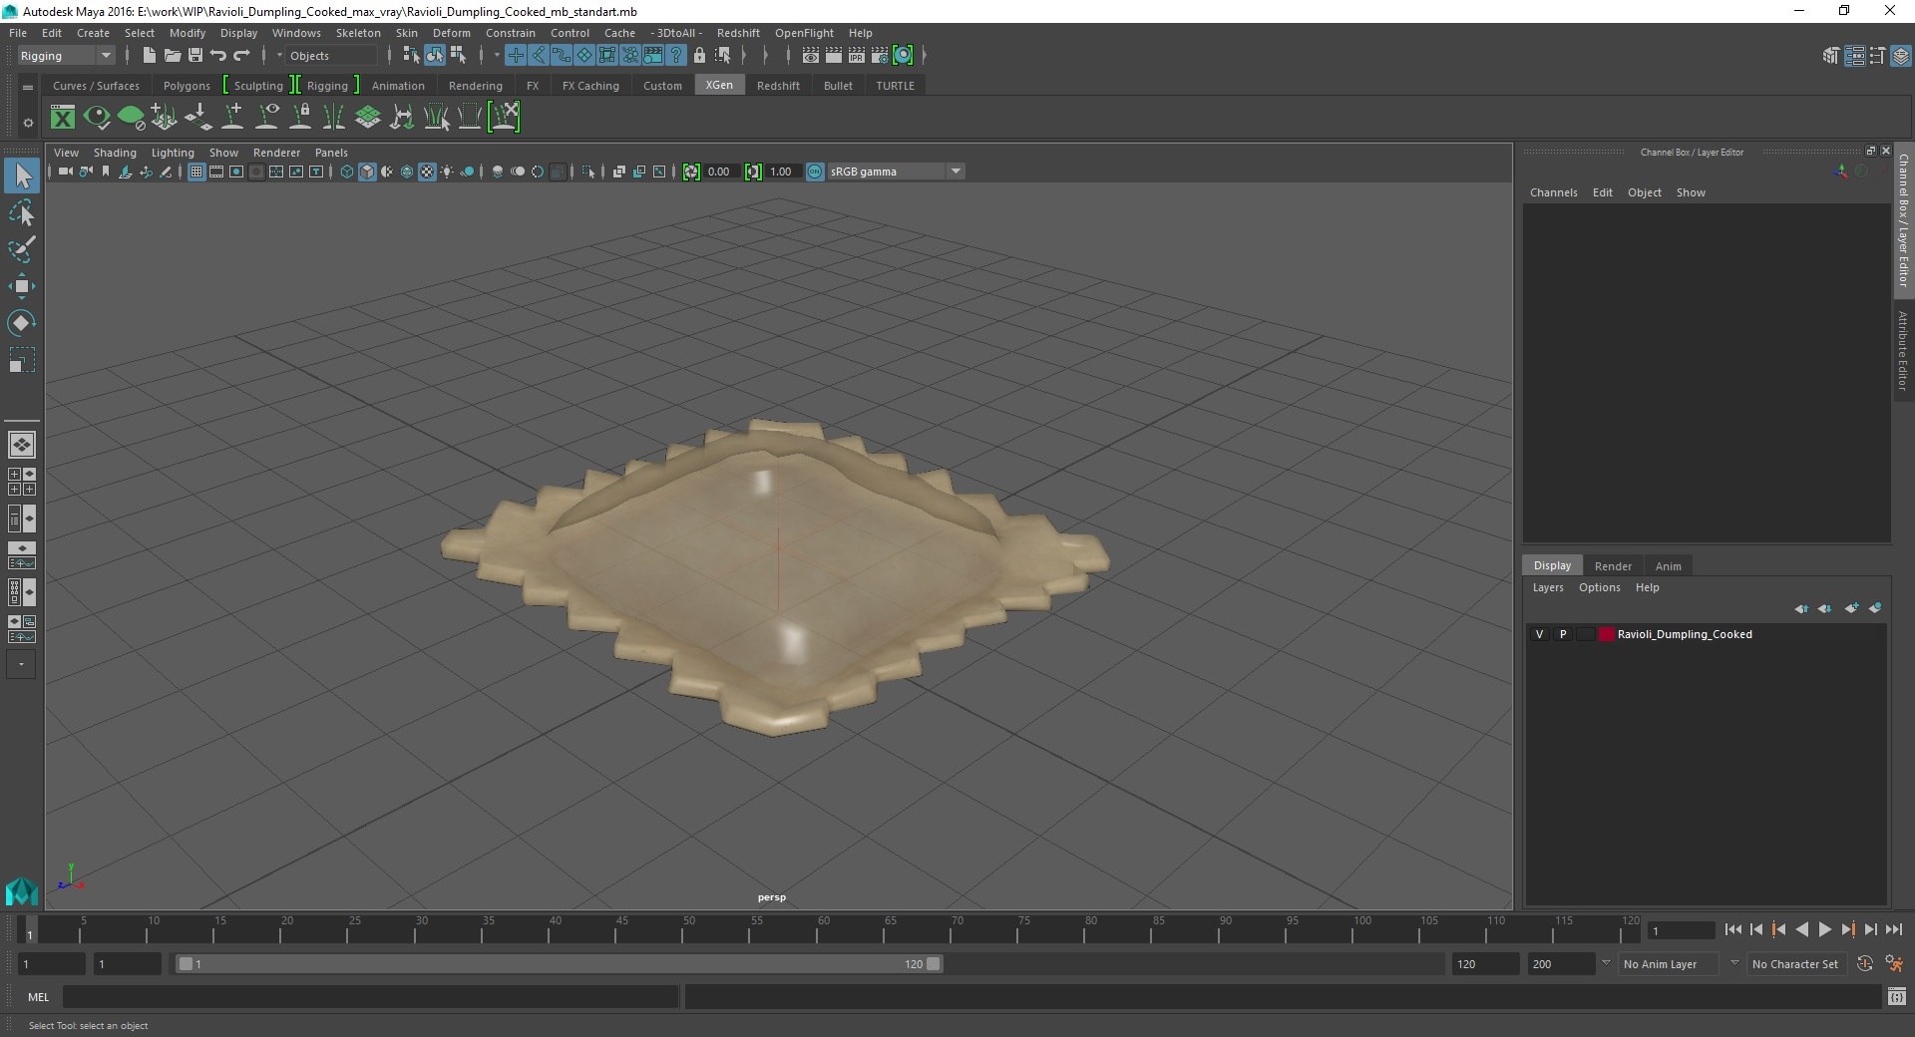Play the timeline forwards

pyautogui.click(x=1824, y=929)
